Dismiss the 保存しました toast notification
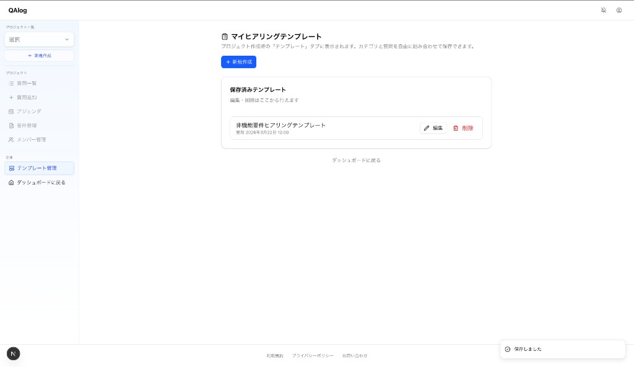The image size is (634, 367). click(562, 349)
